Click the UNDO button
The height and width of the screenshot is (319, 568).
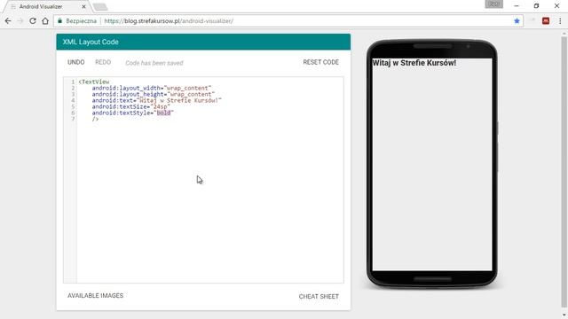pos(75,62)
